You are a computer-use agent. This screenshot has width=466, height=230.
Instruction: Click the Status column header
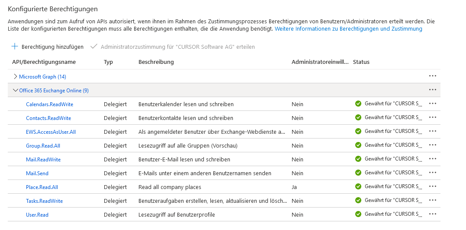point(361,62)
